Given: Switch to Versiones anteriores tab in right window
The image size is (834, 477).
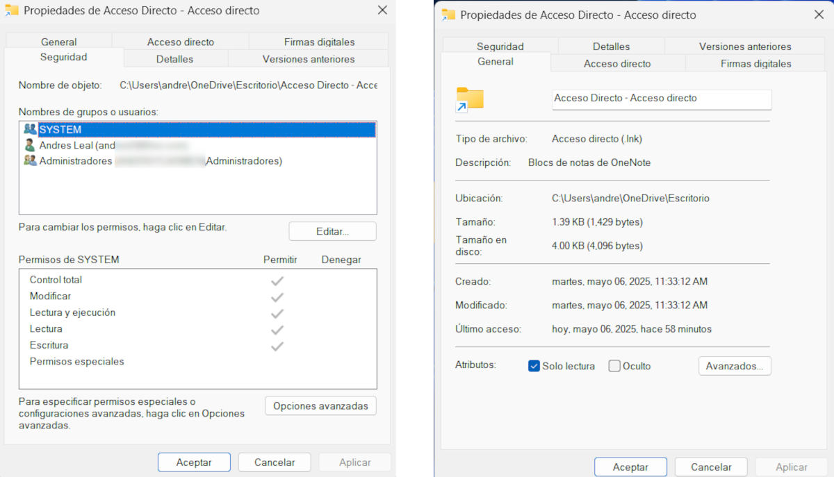Looking at the screenshot, I should coord(745,47).
